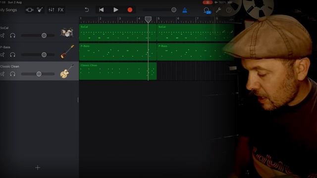317x178 pixels.
Task: Undo the last action
Action: point(87,10)
